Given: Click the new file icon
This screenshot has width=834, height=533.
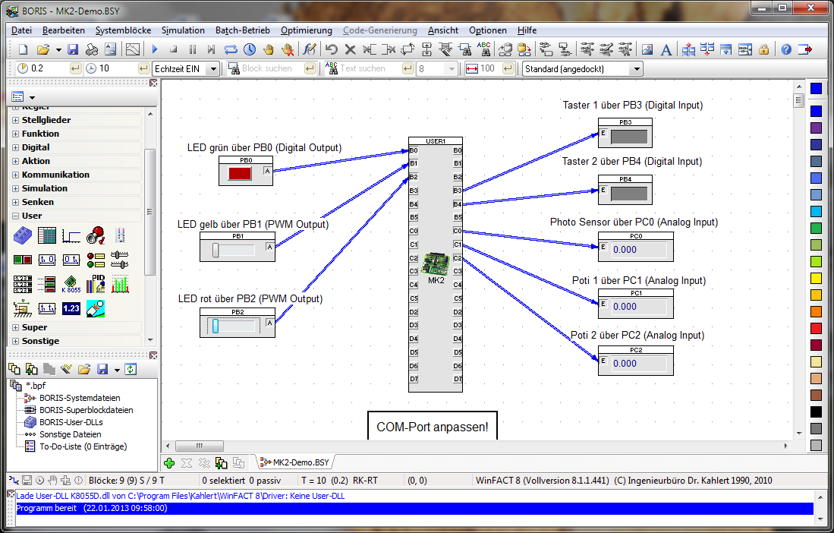Looking at the screenshot, I should (x=23, y=49).
